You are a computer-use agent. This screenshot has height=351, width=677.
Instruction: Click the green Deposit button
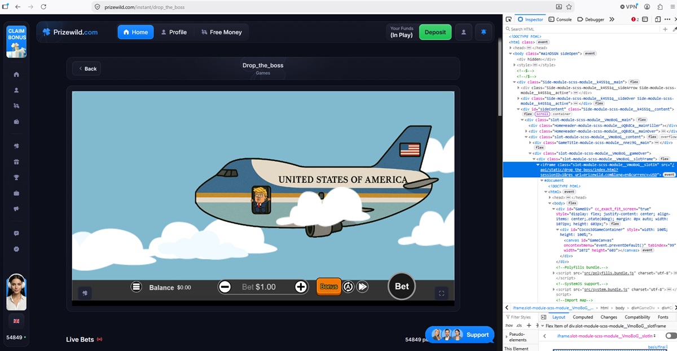coord(435,32)
